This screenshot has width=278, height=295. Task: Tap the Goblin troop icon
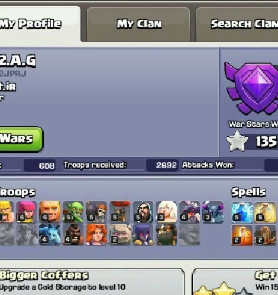(73, 212)
